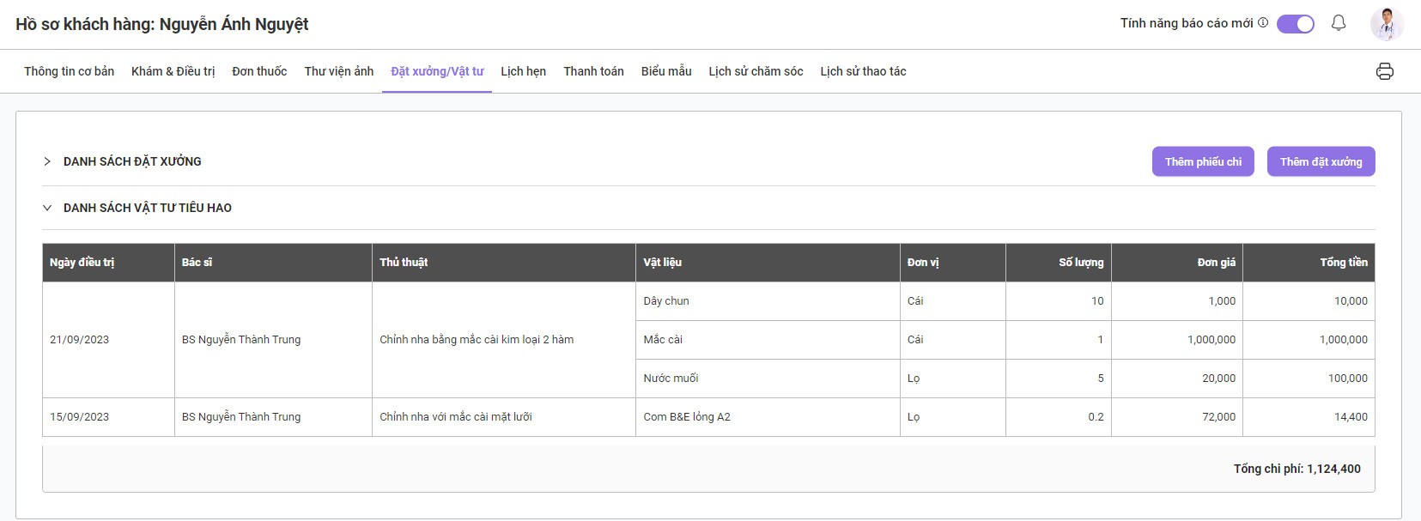Viewport: 1421px width, 521px height.
Task: Select the Lịch hẹn tab
Action: [523, 71]
